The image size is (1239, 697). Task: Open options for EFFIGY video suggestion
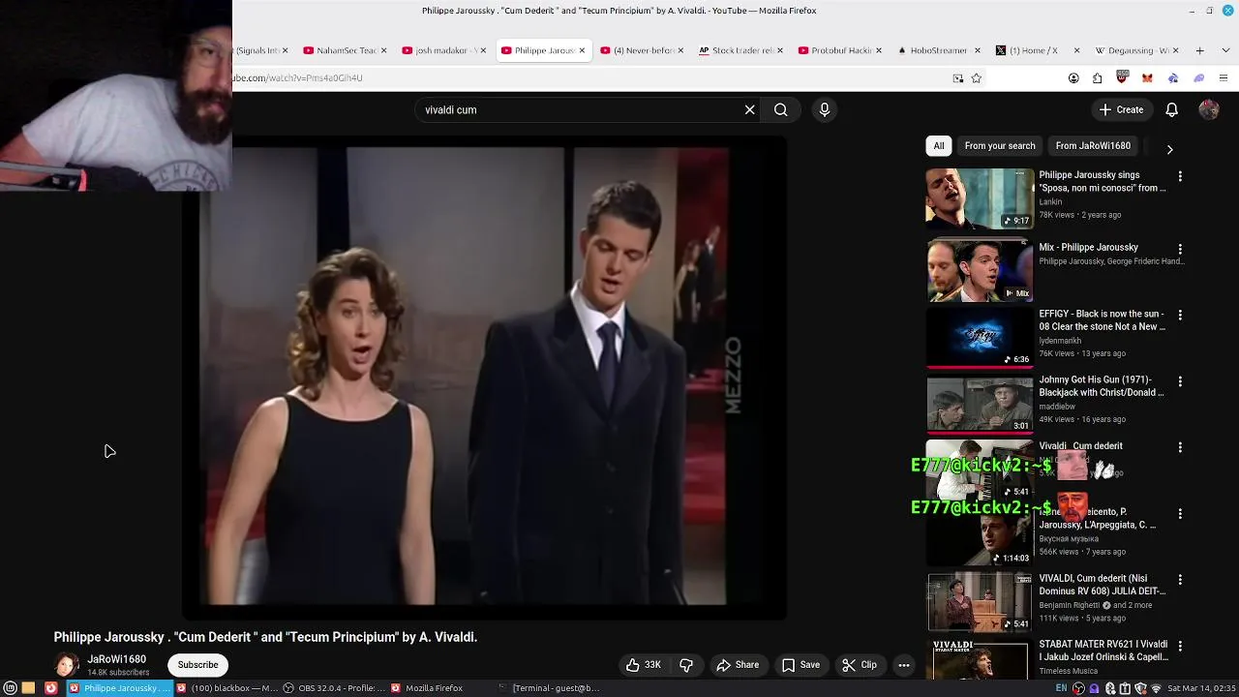(x=1180, y=316)
